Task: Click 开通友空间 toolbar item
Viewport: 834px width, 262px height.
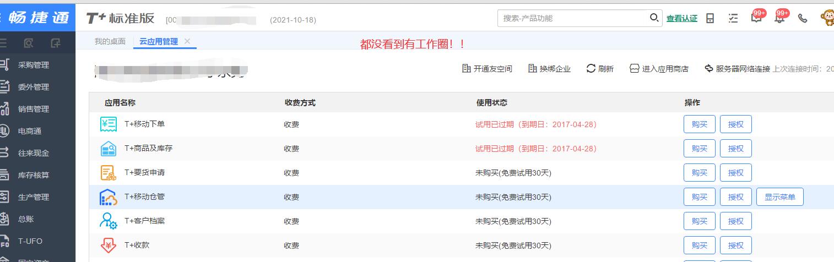Action: click(x=487, y=69)
